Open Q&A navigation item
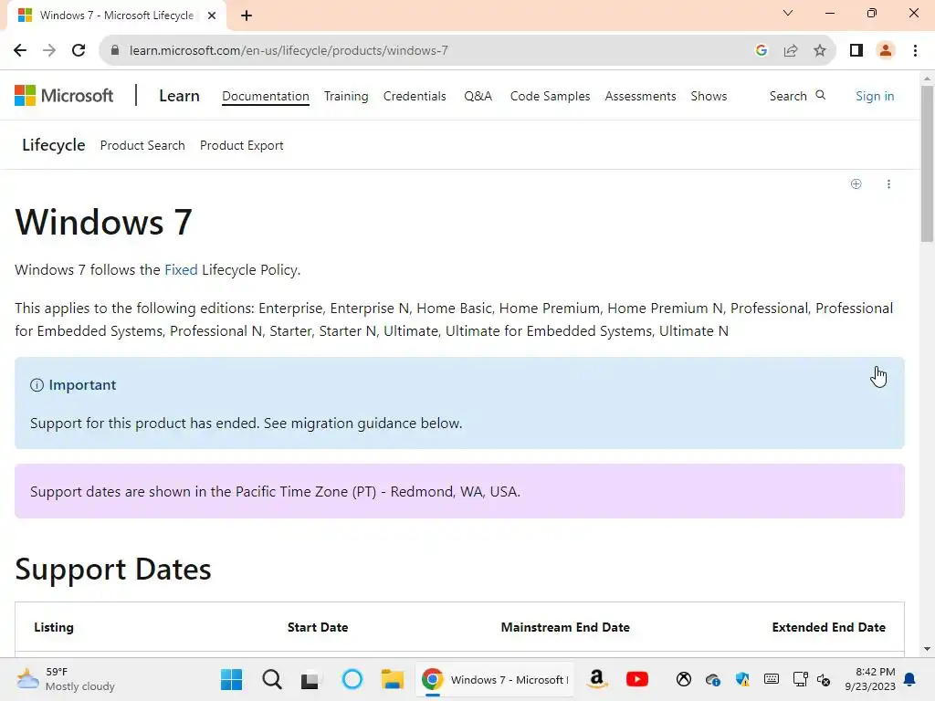Screen dimensions: 935x701 point(478,96)
